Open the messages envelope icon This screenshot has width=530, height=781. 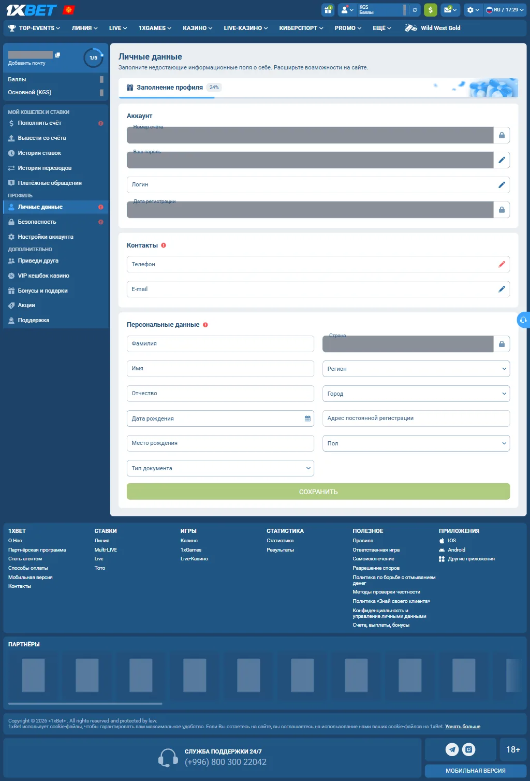tap(450, 10)
